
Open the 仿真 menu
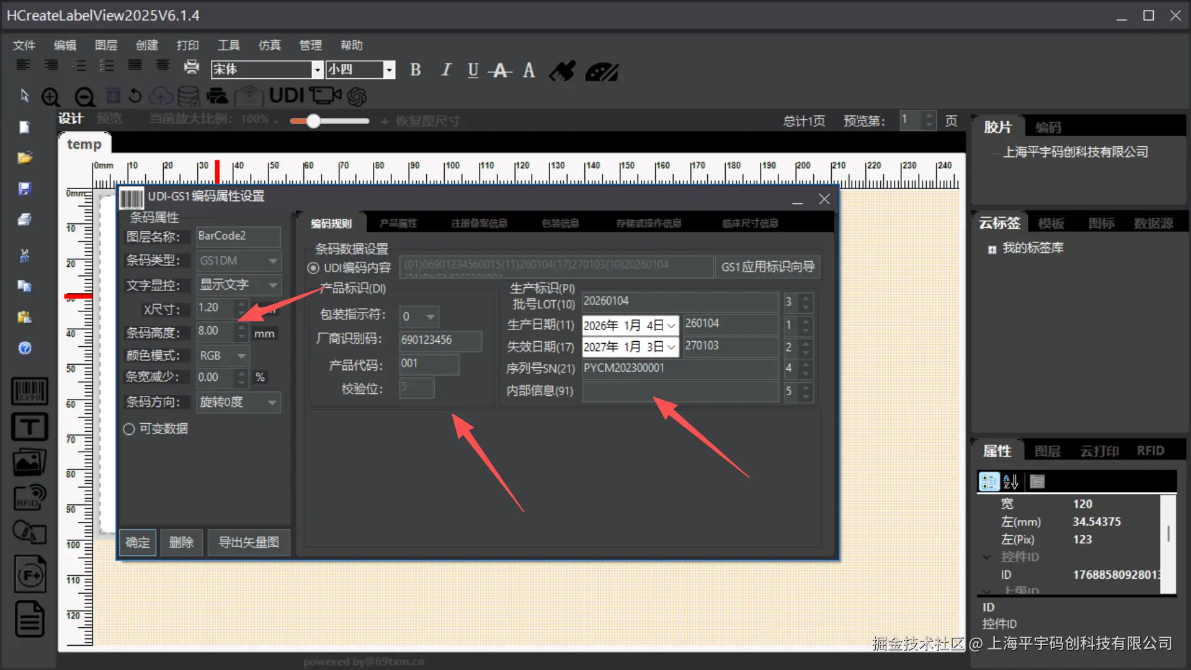(269, 45)
